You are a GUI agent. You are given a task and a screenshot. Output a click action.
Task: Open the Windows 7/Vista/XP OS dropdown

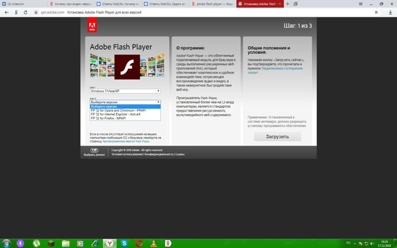click(x=126, y=91)
